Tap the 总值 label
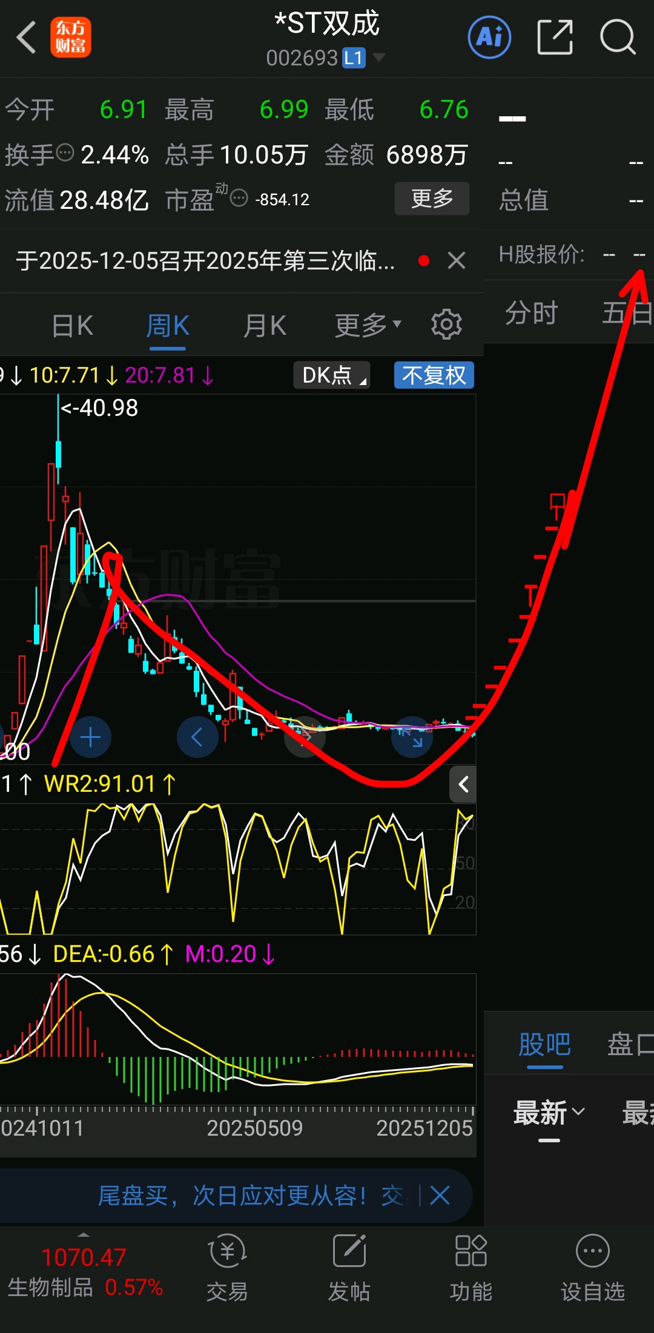The height and width of the screenshot is (1333, 654). point(524,200)
